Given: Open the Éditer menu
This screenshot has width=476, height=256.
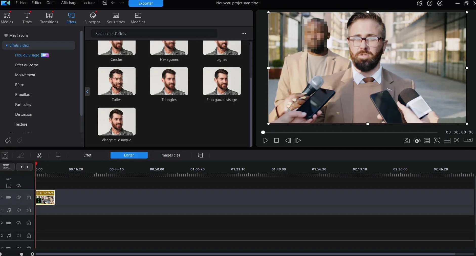Looking at the screenshot, I should pyautogui.click(x=36, y=3).
